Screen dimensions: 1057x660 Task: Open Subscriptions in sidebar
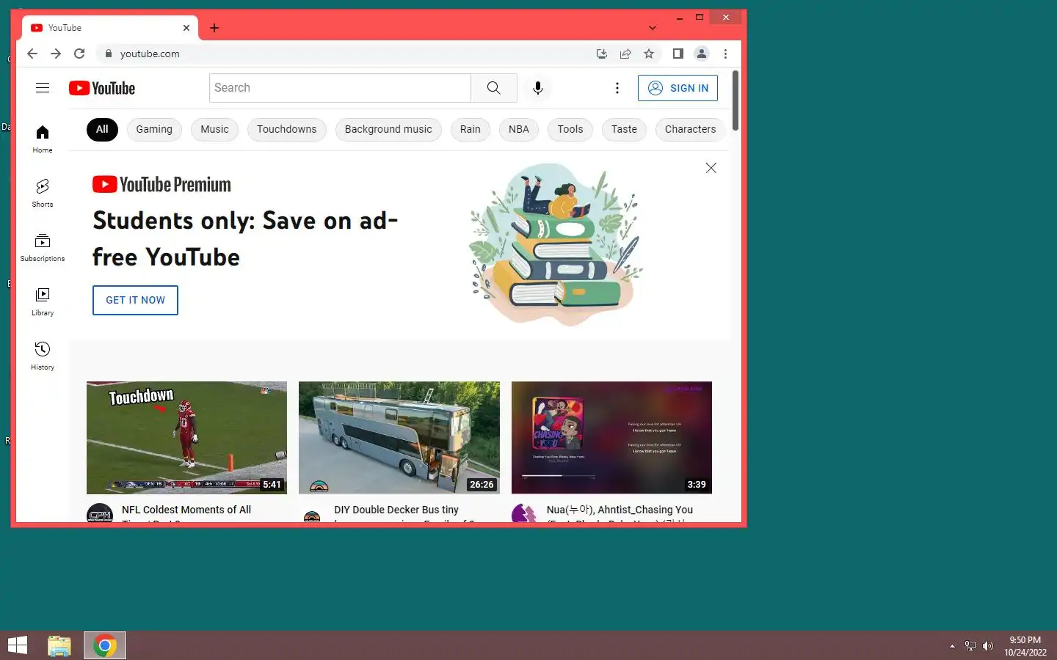pyautogui.click(x=43, y=247)
